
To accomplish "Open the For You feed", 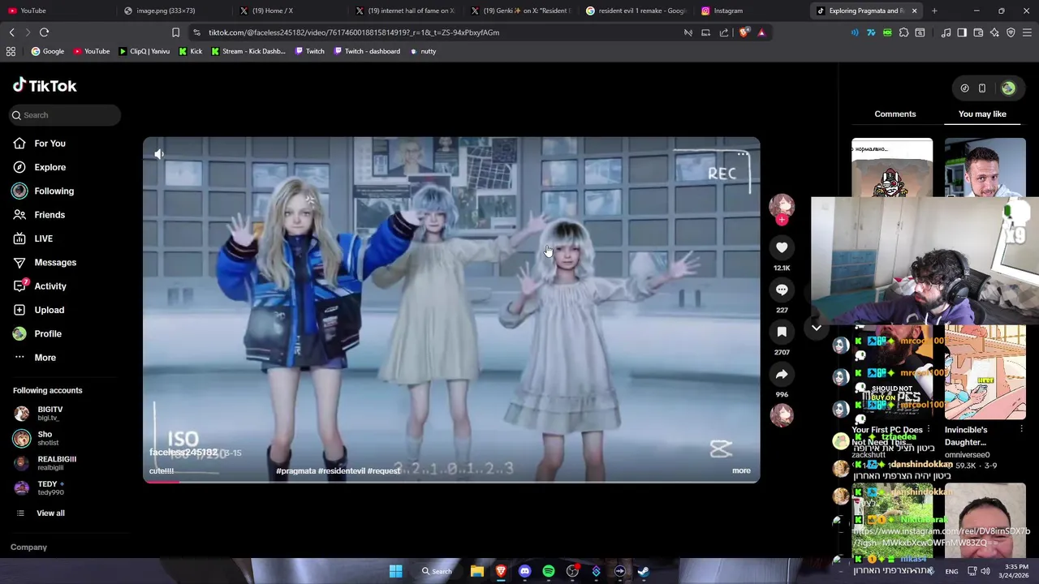I will pos(50,144).
